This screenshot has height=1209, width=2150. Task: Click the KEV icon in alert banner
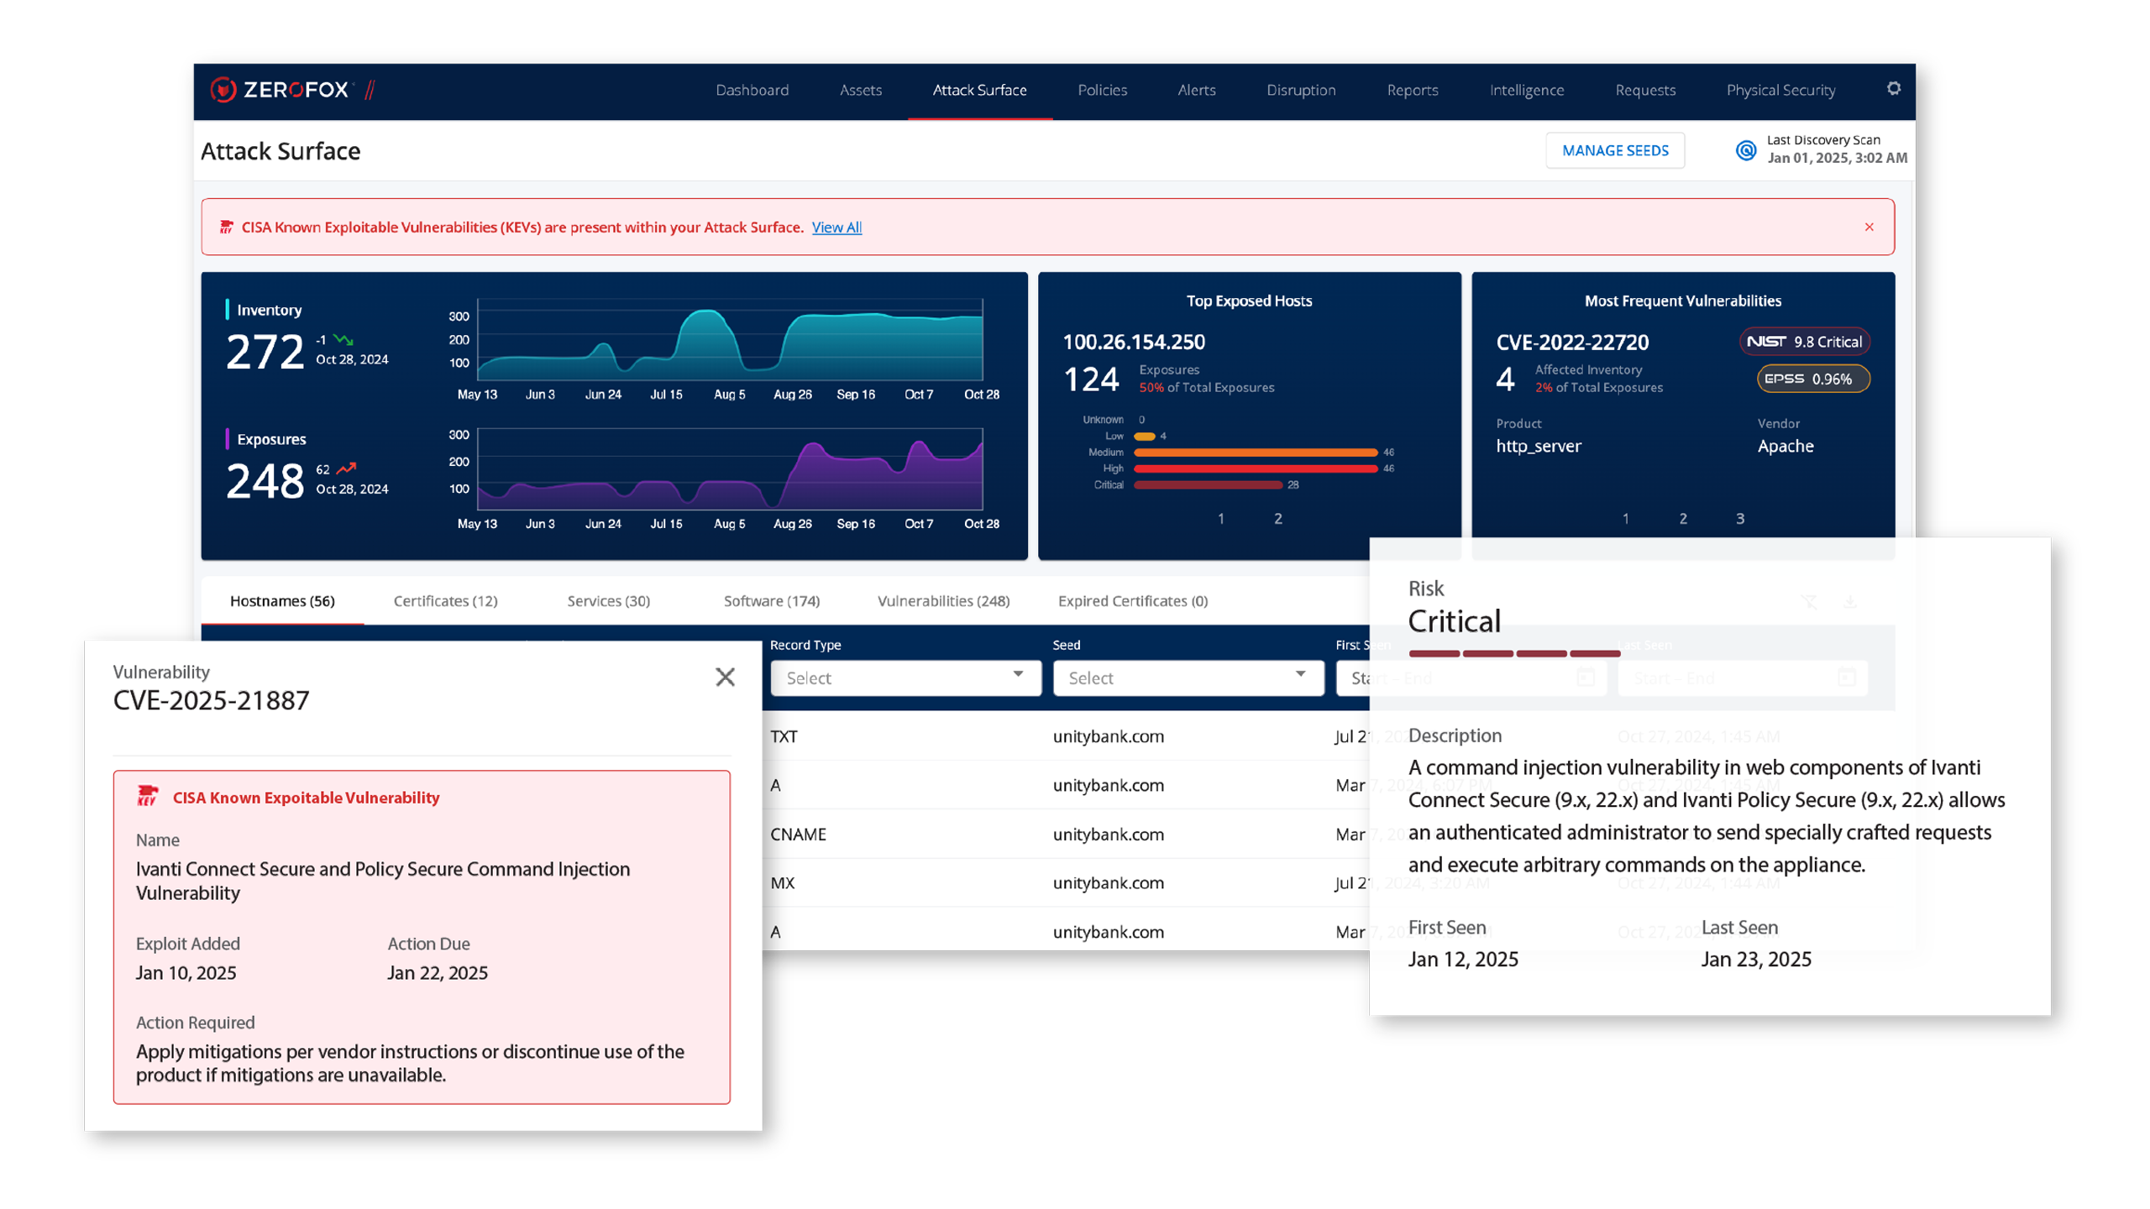click(x=226, y=227)
